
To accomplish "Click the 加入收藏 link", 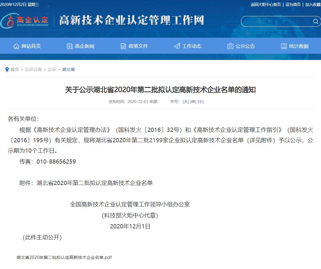I will [x=312, y=4].
